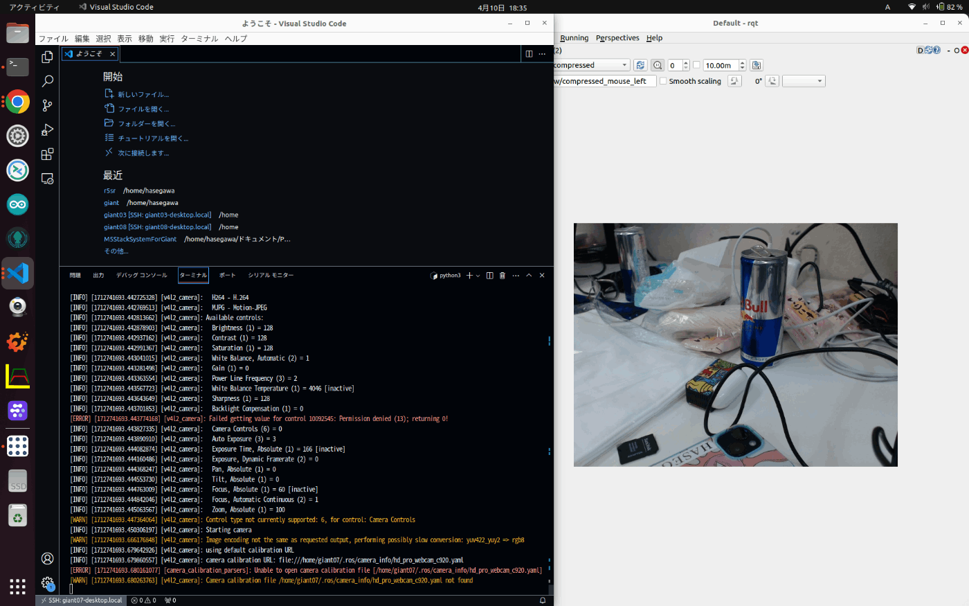Open the Perspectives menu in rqt

(x=617, y=37)
